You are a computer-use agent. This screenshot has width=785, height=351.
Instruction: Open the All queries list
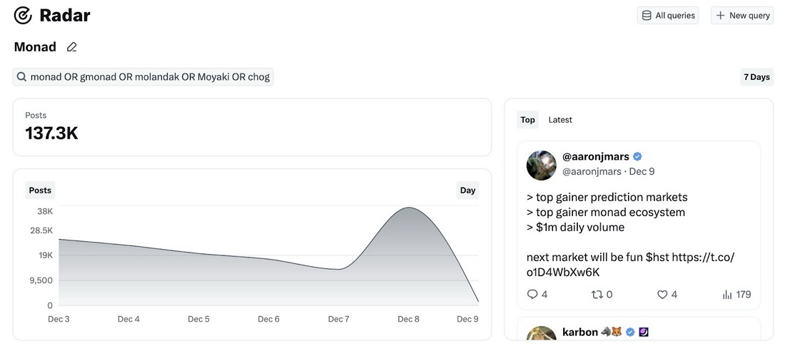pyautogui.click(x=668, y=15)
